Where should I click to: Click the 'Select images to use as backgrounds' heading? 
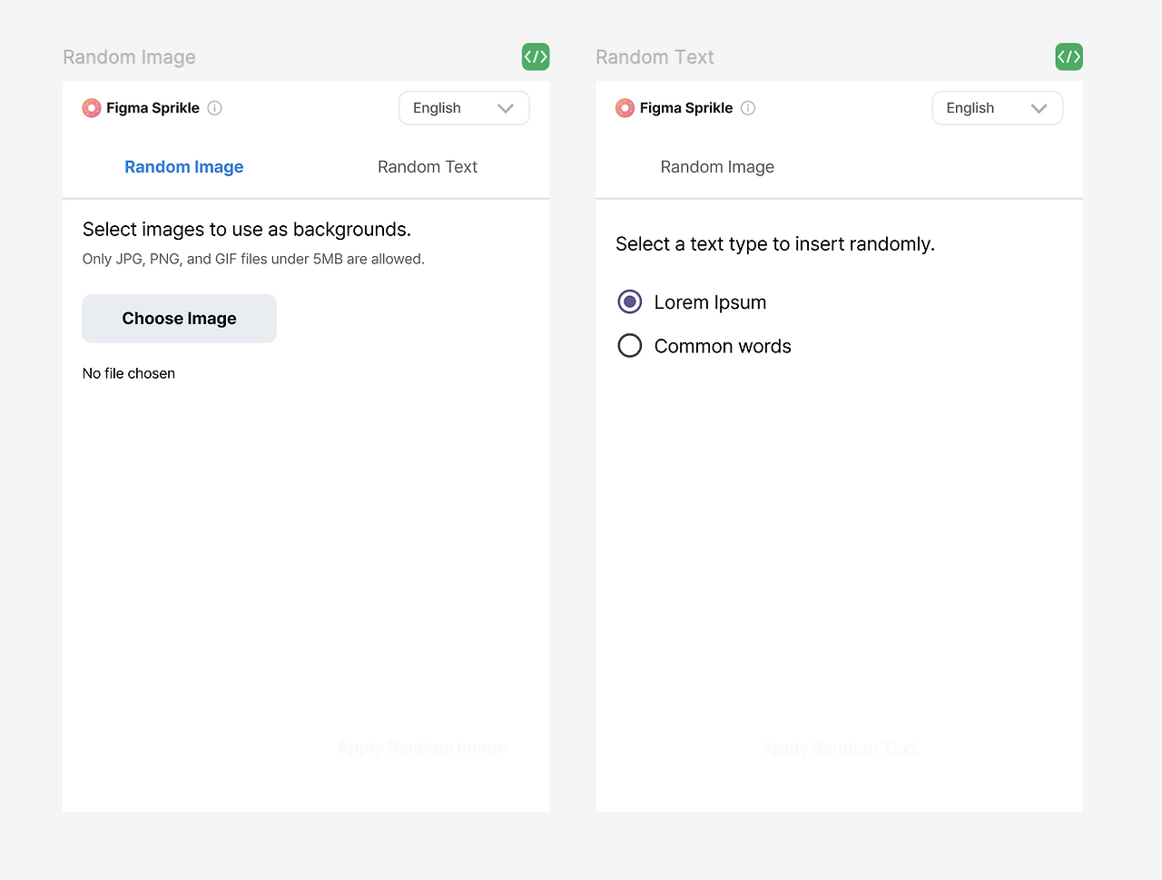pos(247,230)
